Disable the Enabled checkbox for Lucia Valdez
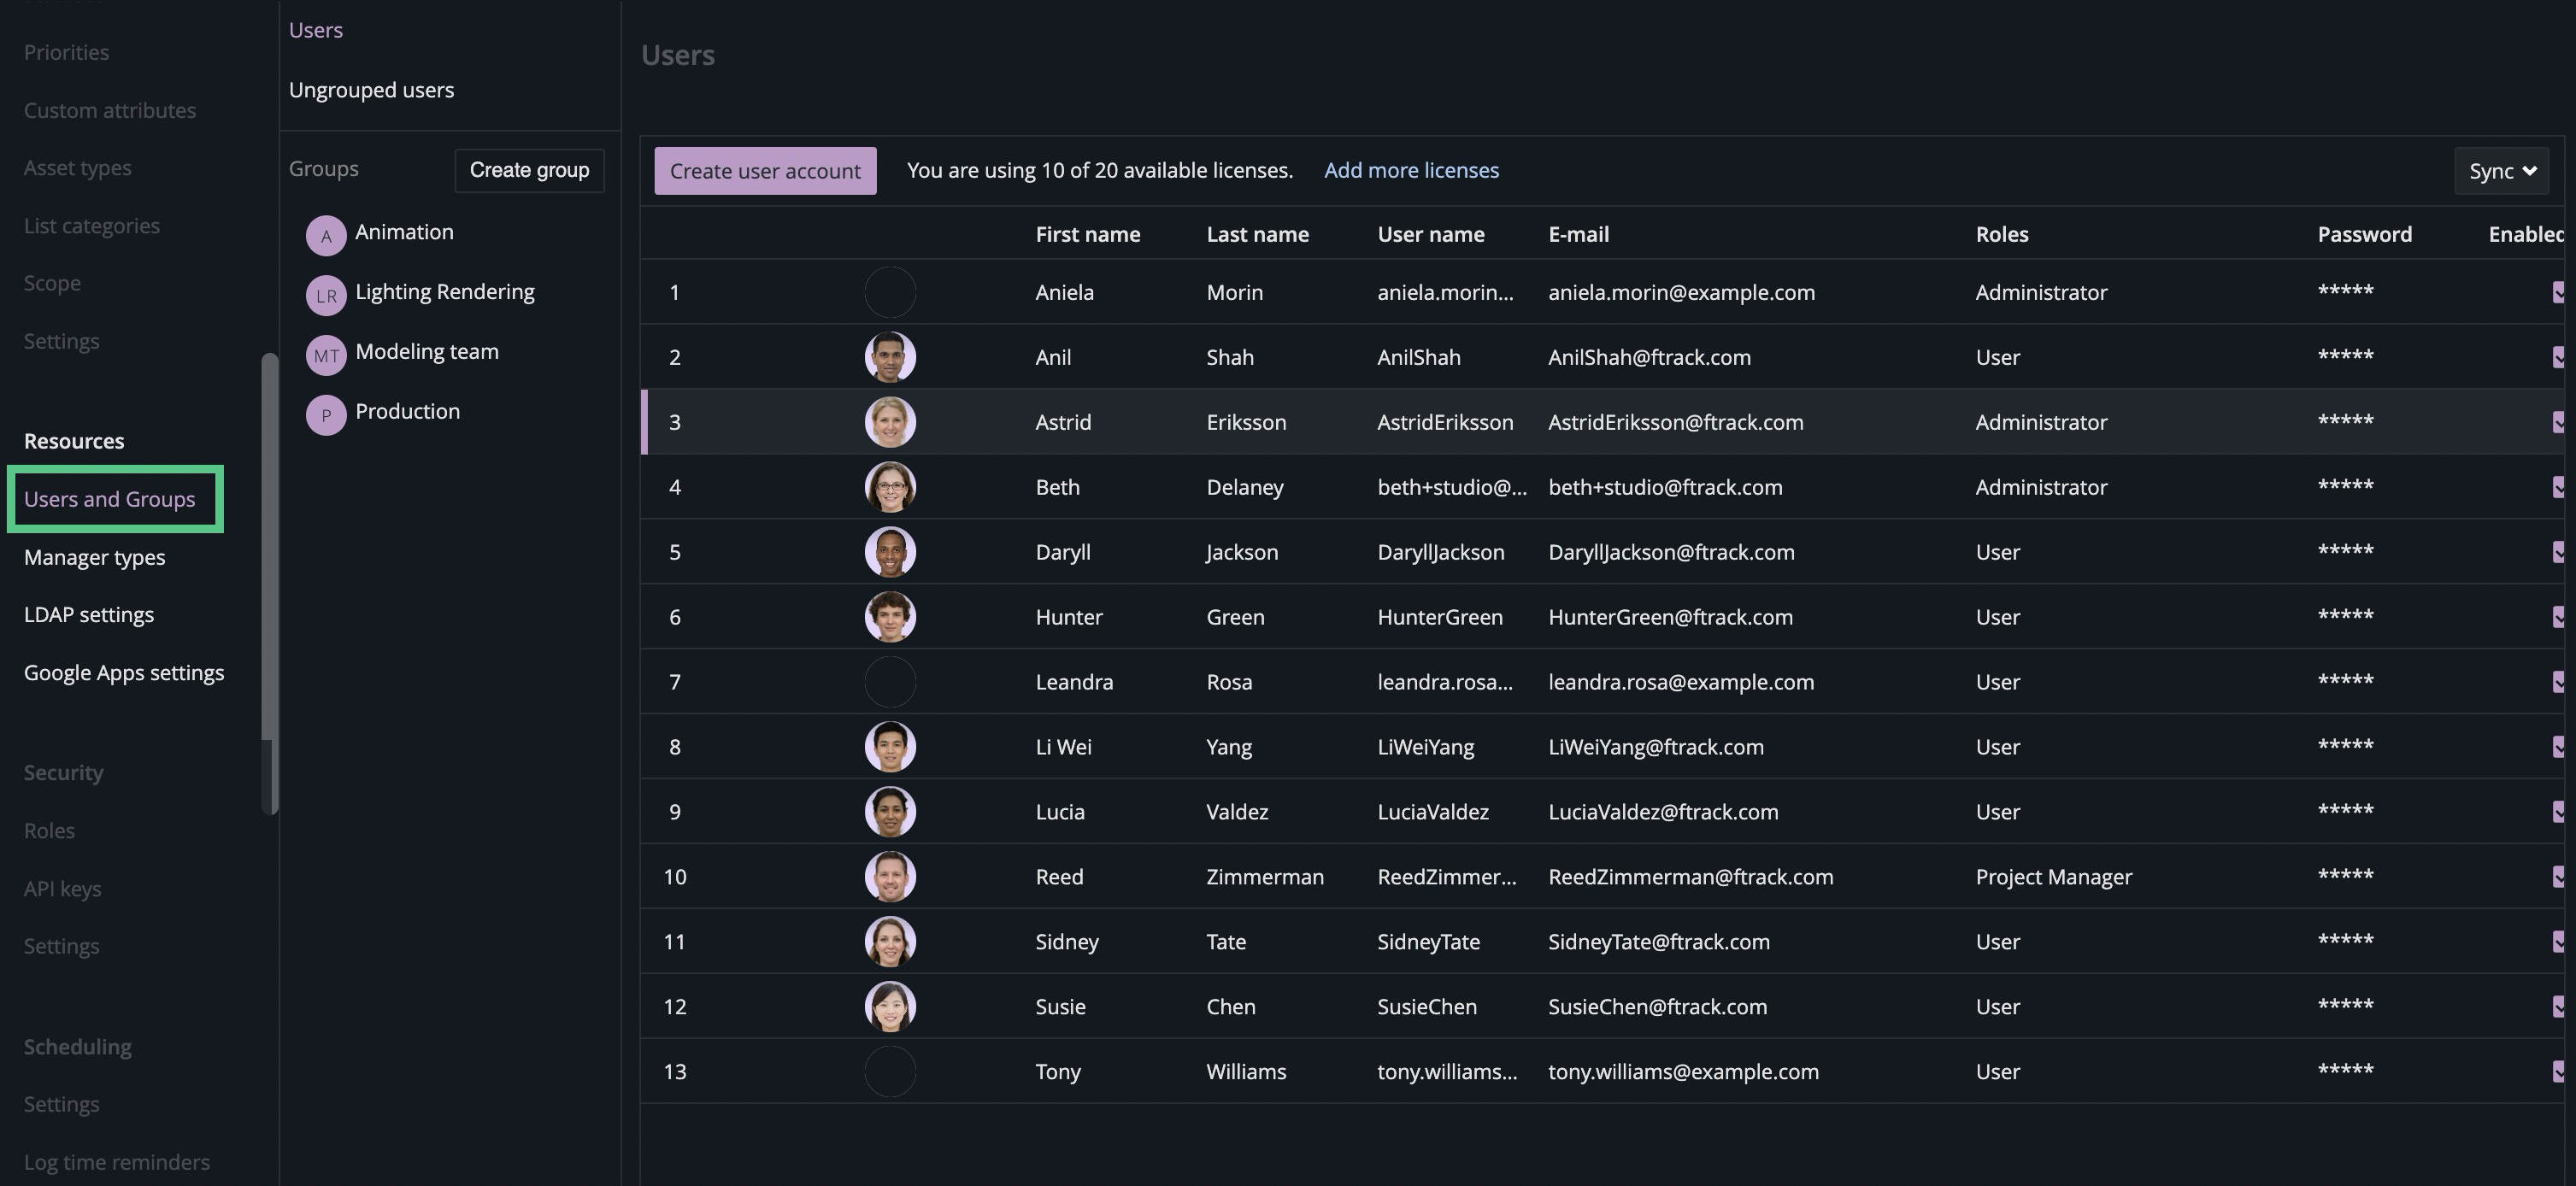This screenshot has width=2576, height=1186. click(x=2557, y=811)
